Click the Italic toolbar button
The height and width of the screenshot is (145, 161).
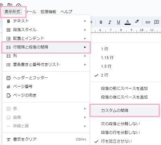(109, 22)
